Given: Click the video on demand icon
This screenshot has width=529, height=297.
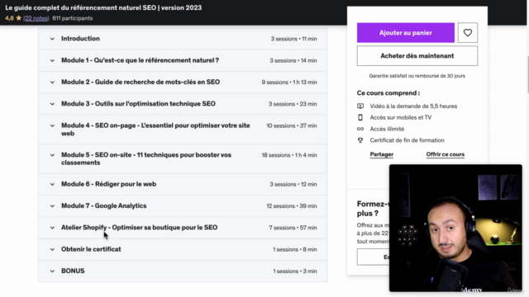Looking at the screenshot, I should tap(360, 106).
